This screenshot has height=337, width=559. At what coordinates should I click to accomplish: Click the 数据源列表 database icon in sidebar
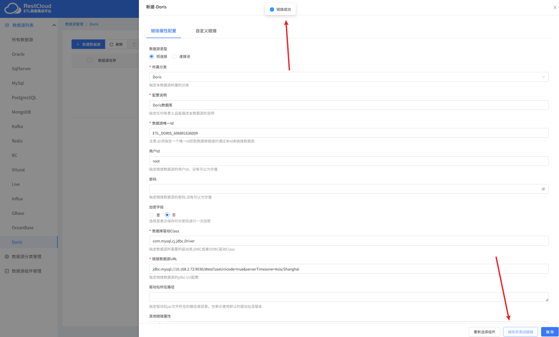coord(7,25)
